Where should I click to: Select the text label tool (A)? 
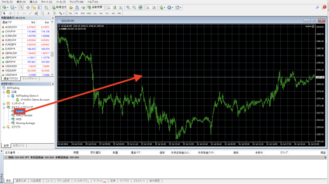48,13
